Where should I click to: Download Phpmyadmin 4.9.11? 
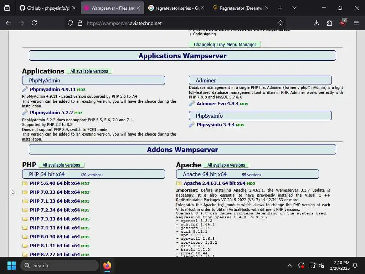53,90
